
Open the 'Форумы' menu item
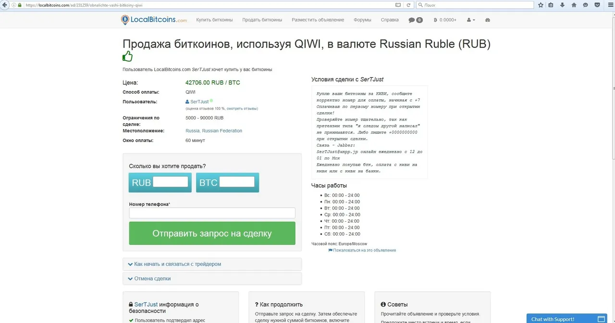tap(362, 20)
